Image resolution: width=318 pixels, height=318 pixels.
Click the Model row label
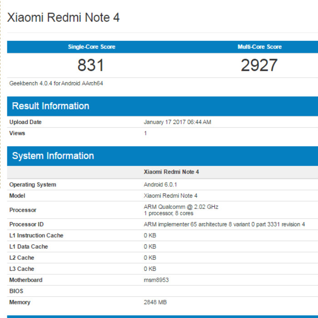coord(17,196)
